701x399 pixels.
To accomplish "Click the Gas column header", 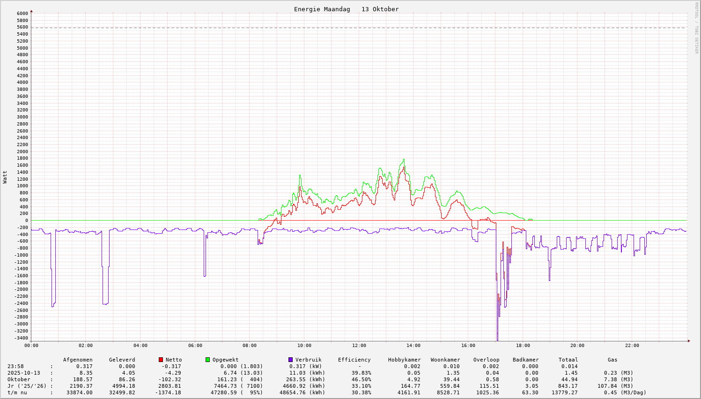I will click(x=612, y=360).
